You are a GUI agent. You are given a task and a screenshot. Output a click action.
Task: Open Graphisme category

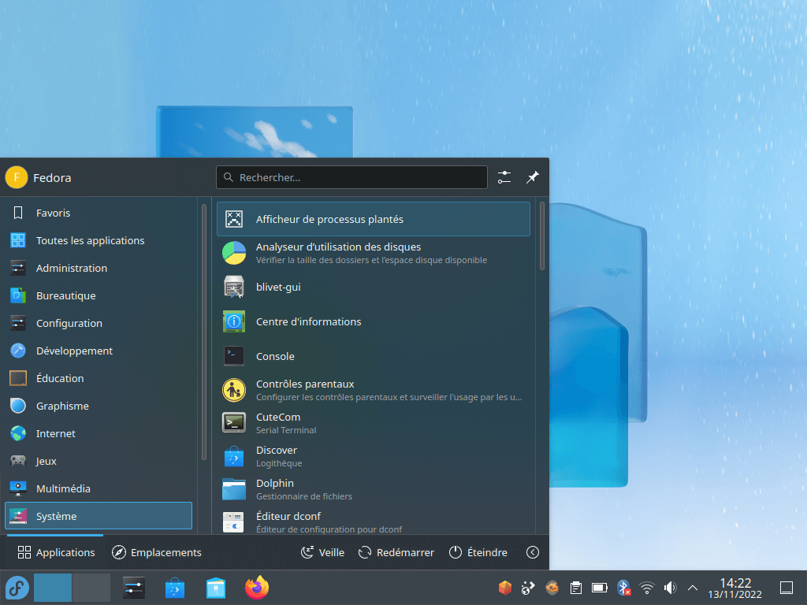click(x=99, y=406)
